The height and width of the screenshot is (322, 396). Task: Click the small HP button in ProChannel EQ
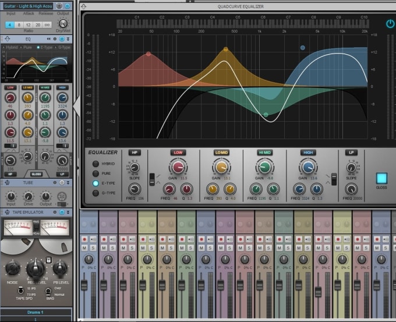pos(10,174)
